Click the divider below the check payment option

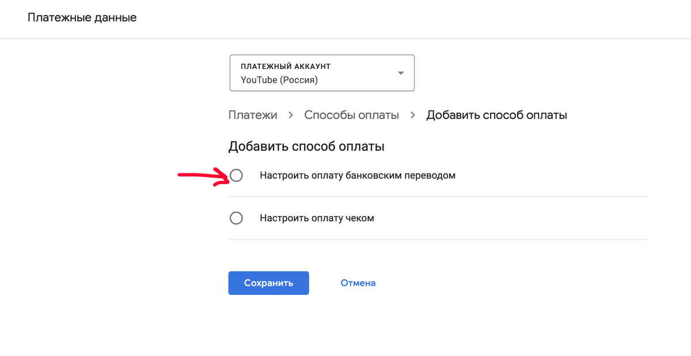point(438,239)
